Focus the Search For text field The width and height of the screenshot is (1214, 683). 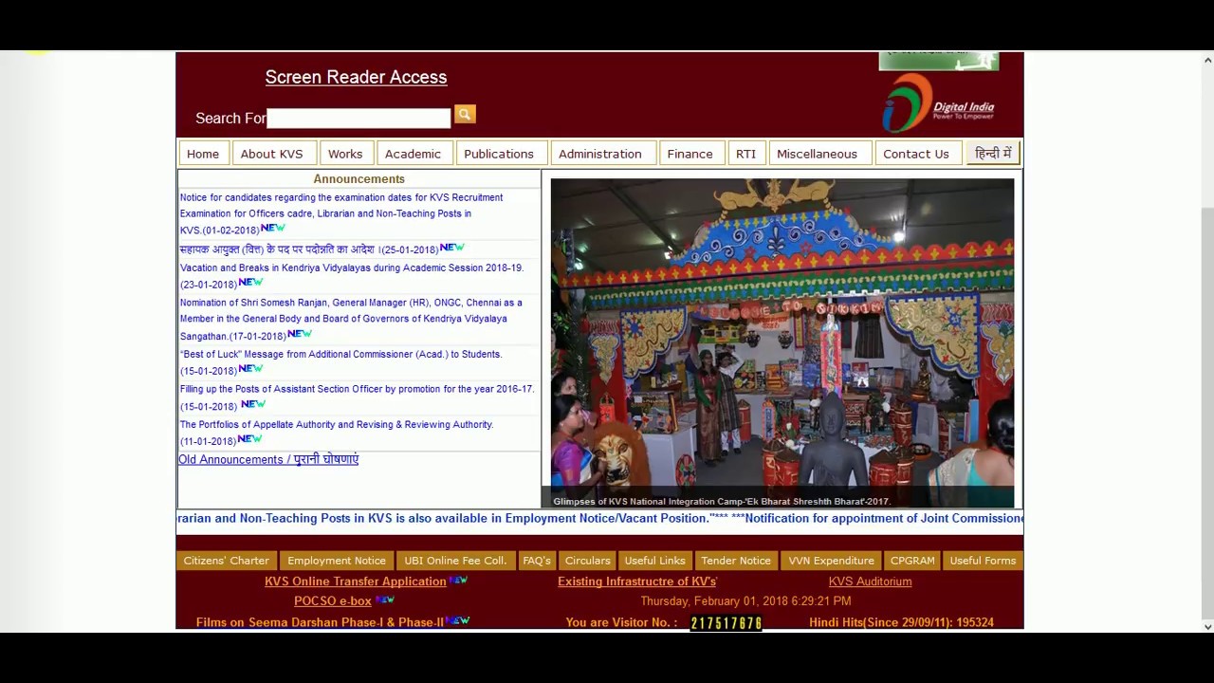pyautogui.click(x=359, y=119)
